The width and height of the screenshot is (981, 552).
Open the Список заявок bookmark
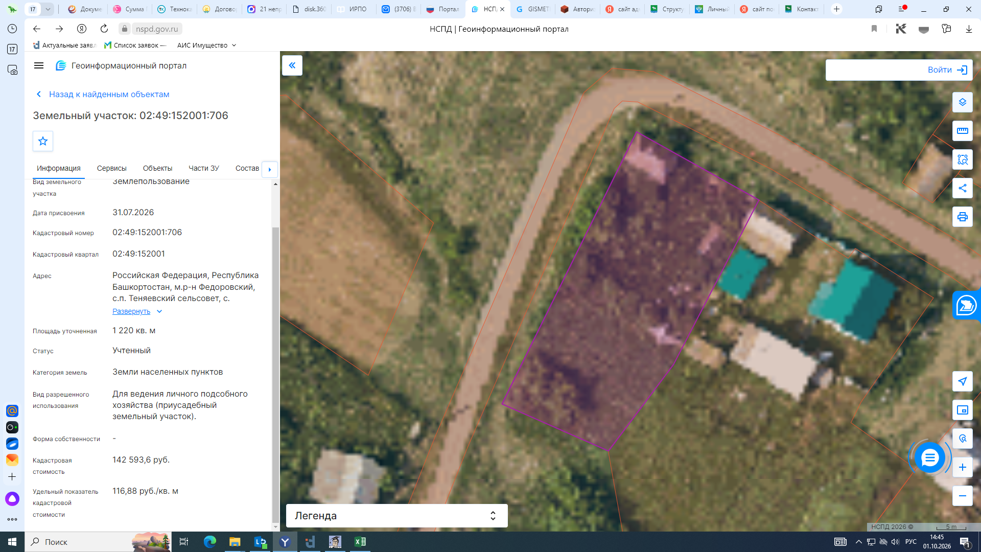[135, 45]
